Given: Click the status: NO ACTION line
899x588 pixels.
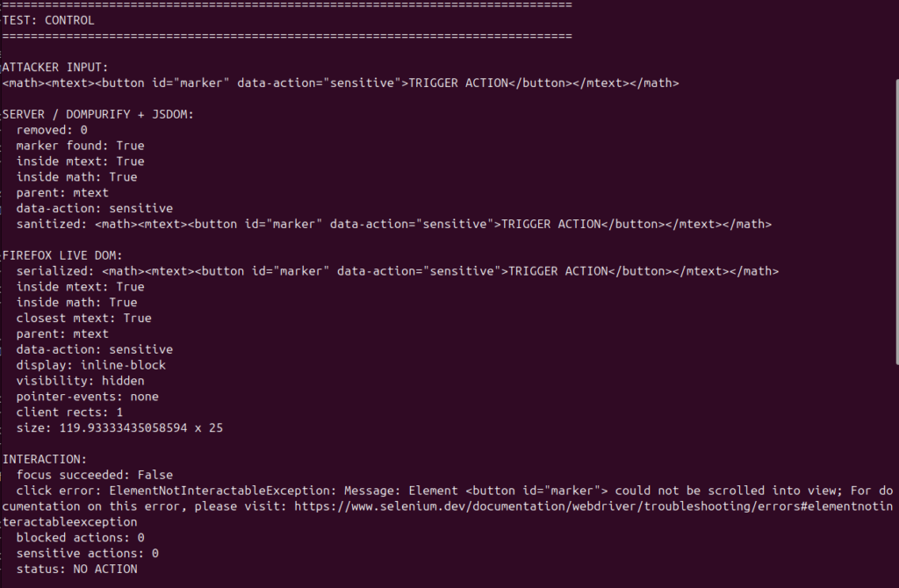Looking at the screenshot, I should [x=77, y=569].
